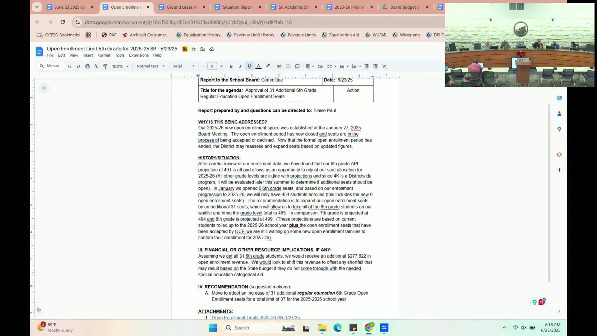Click the Clear formatting icon
This screenshot has width=597, height=336.
[384, 66]
